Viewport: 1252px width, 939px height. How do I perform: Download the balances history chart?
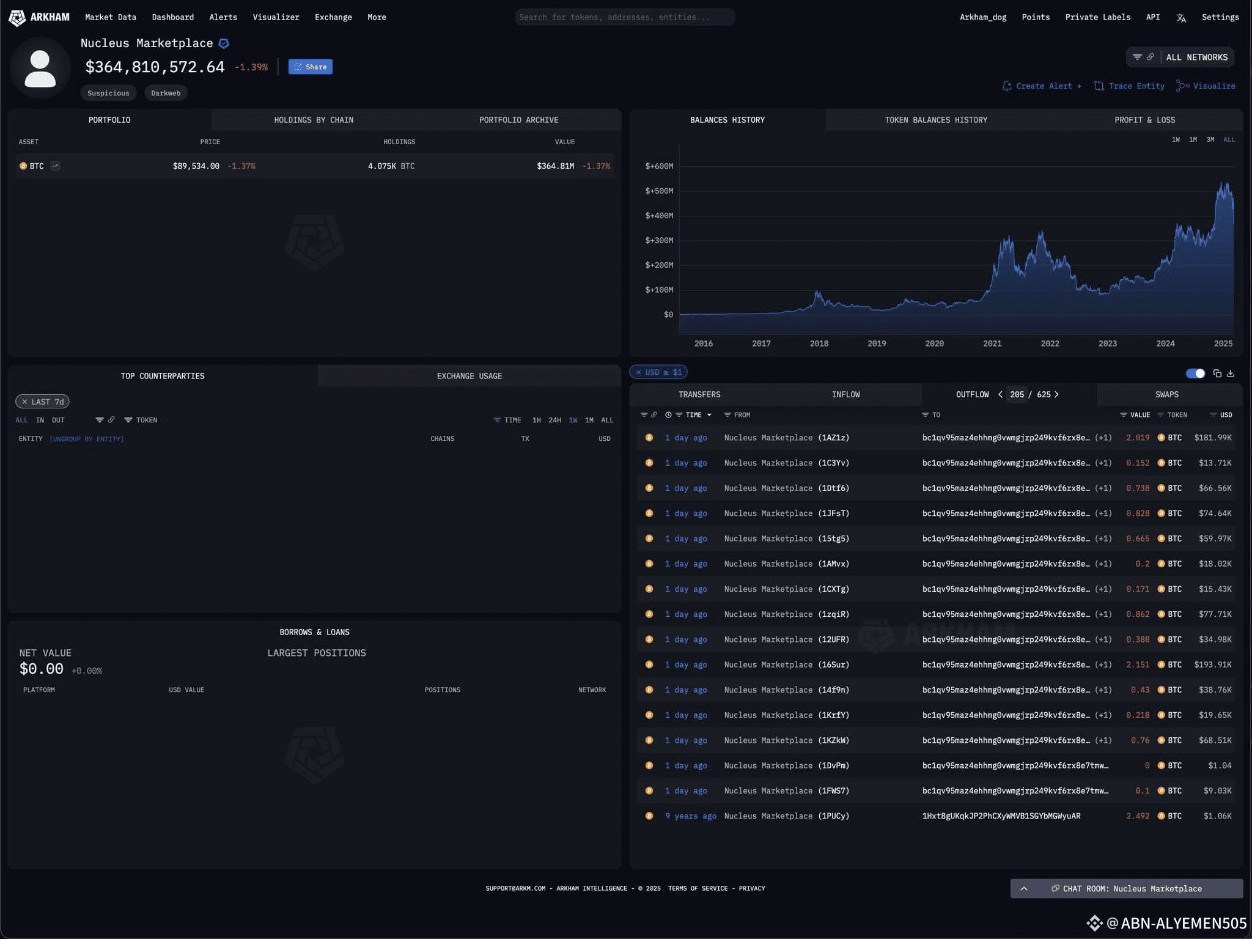pyautogui.click(x=1231, y=373)
